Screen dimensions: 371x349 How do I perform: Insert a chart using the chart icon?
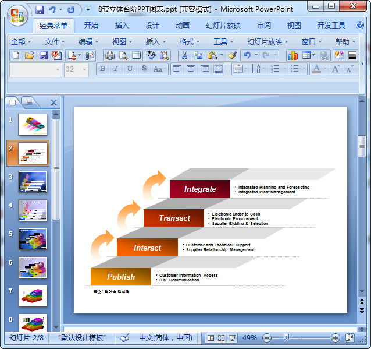pyautogui.click(x=292, y=55)
